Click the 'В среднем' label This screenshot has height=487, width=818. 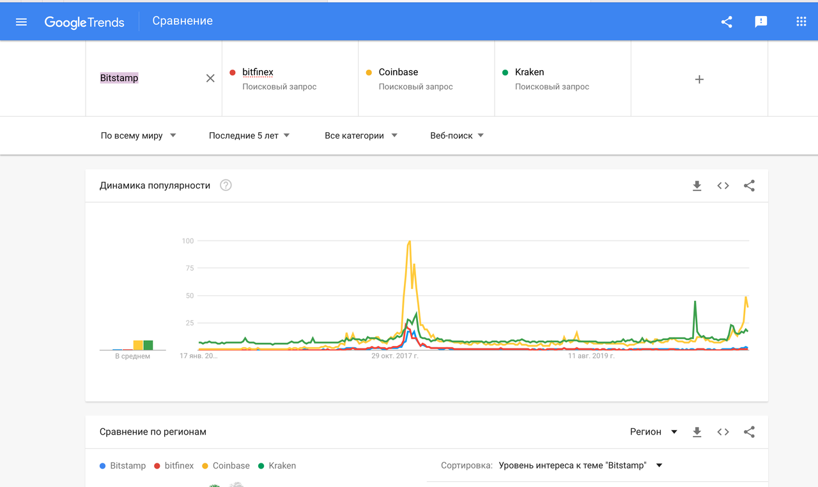133,356
